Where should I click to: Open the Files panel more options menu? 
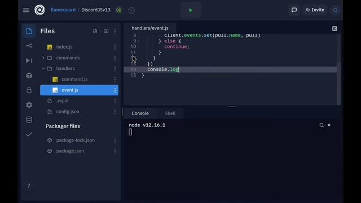pyautogui.click(x=115, y=31)
